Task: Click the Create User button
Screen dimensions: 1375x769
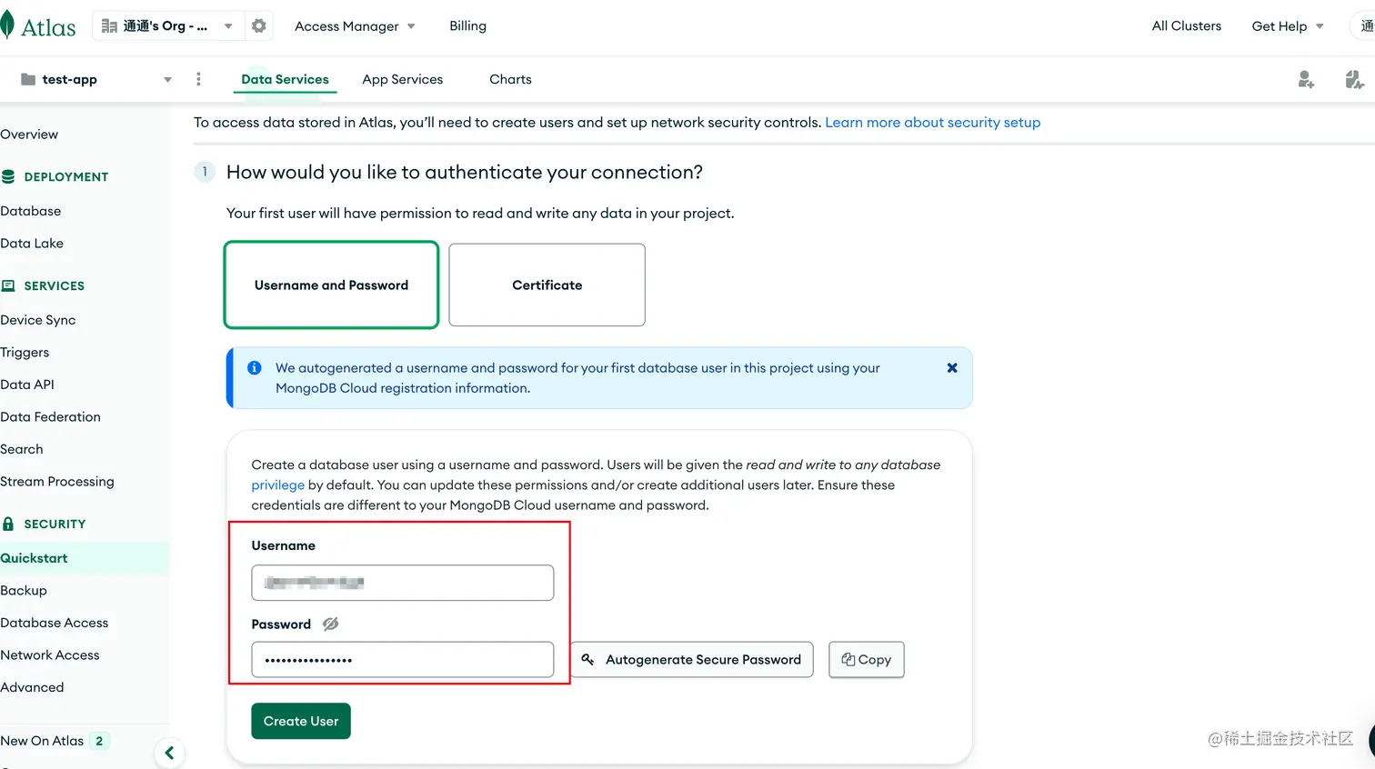Action: tap(300, 721)
